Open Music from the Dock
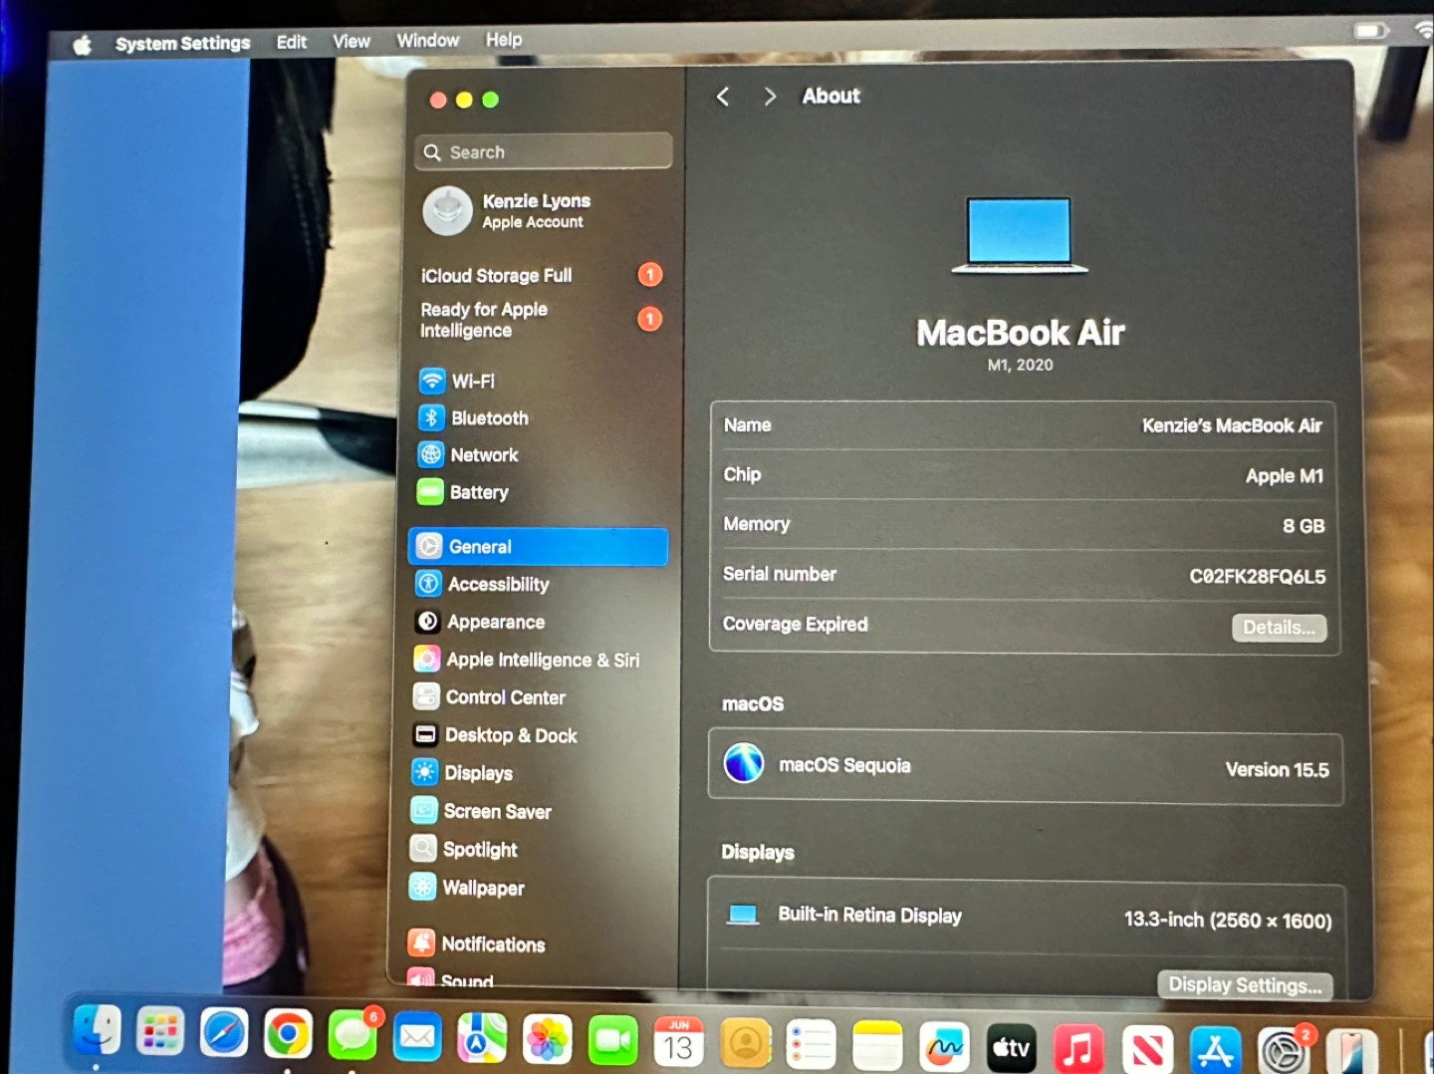This screenshot has width=1434, height=1074. click(1078, 1049)
